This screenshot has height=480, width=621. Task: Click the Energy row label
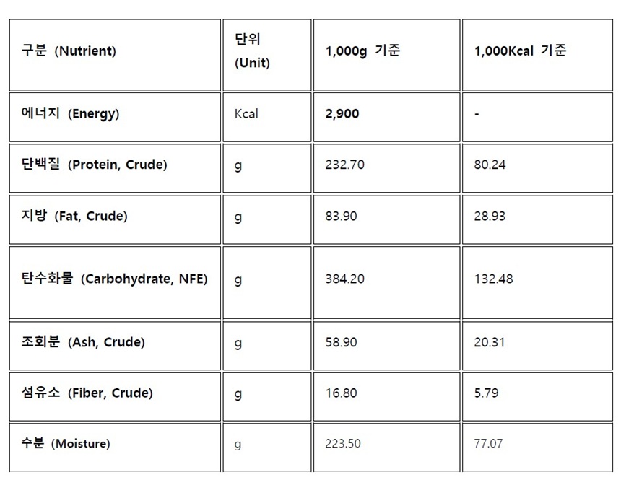pos(71,114)
